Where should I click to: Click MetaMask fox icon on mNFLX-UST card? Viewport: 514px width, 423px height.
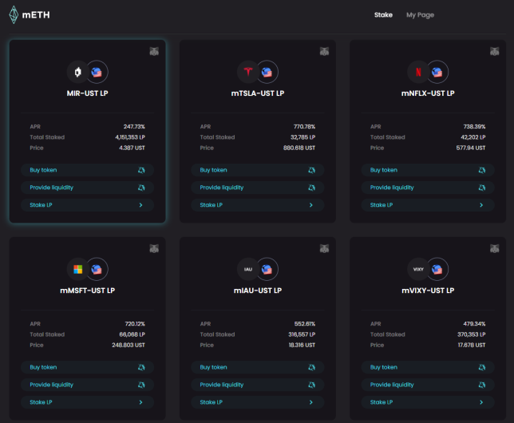point(494,51)
